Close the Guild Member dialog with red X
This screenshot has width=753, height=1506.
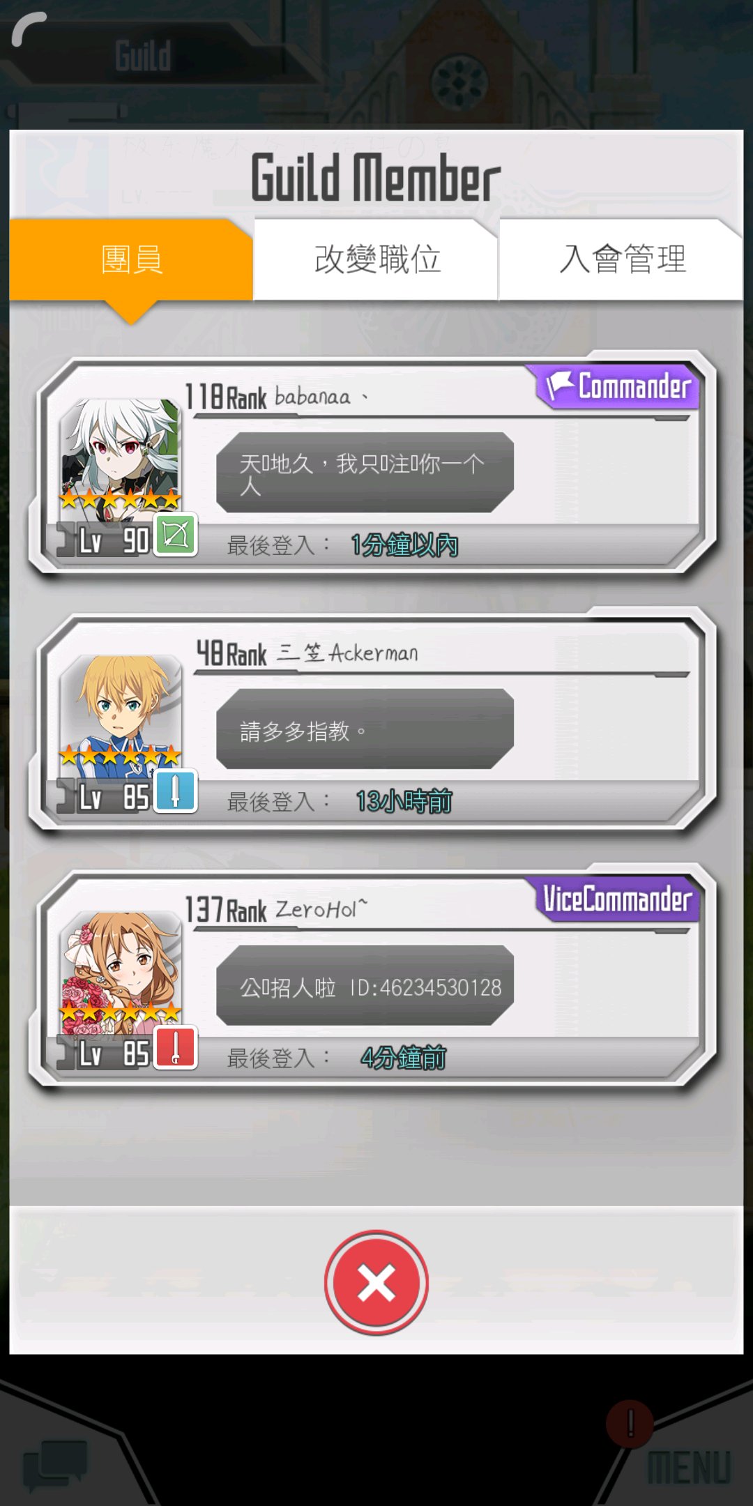click(376, 1282)
